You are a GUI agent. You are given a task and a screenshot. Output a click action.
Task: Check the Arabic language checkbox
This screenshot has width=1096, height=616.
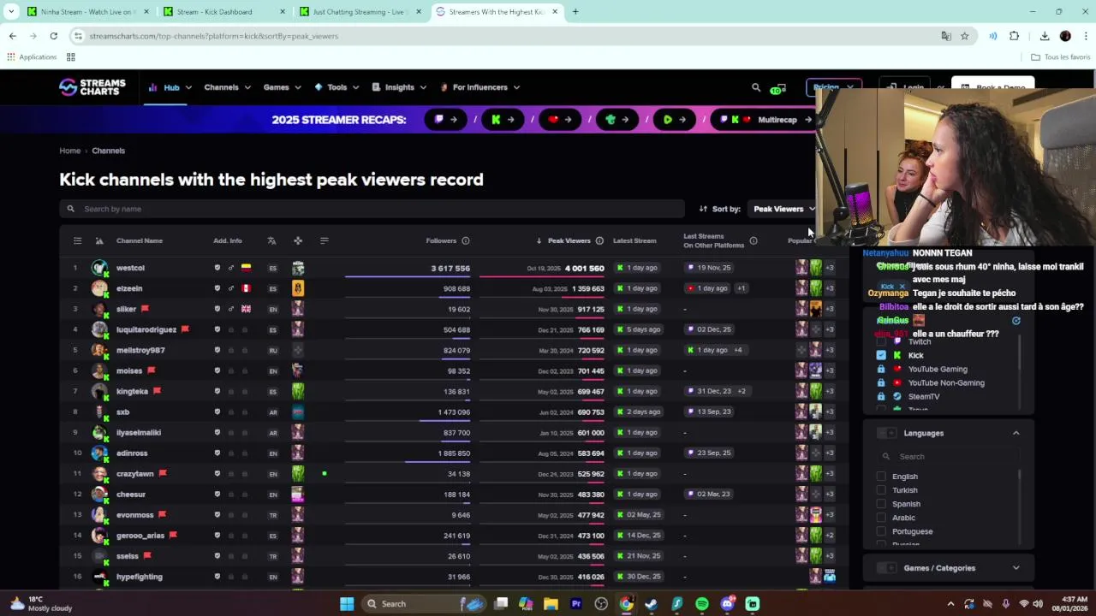point(881,518)
